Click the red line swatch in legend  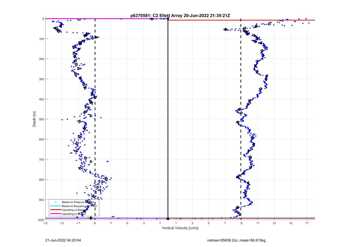click(55, 210)
